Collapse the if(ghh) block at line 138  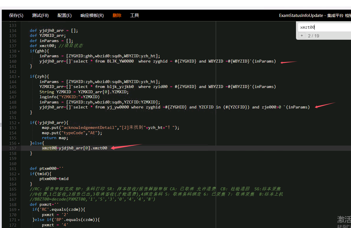pos(19,51)
